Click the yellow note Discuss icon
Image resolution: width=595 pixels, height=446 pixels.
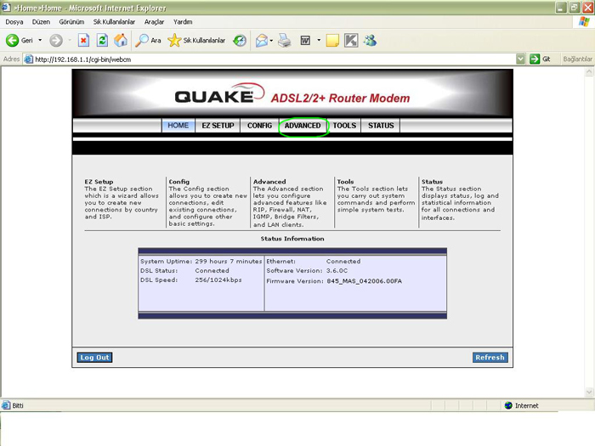(332, 40)
